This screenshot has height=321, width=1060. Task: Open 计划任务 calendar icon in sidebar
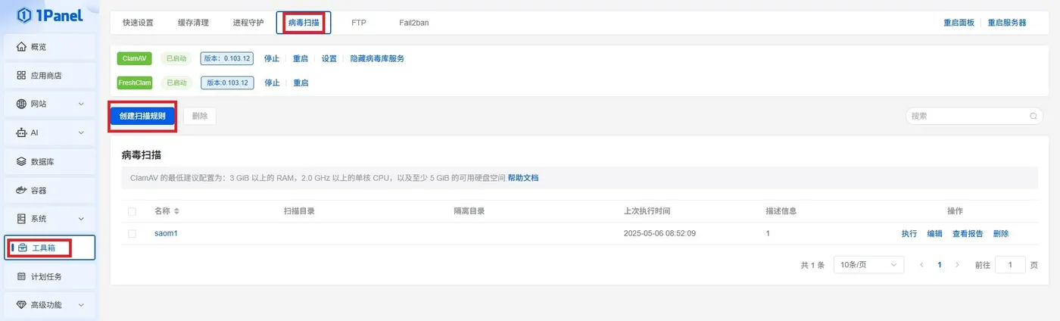point(21,276)
